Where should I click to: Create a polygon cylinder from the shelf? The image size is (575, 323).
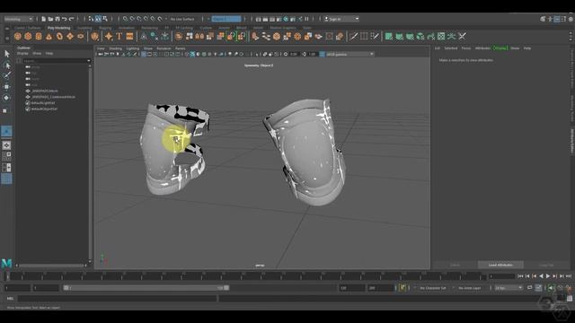pos(39,36)
